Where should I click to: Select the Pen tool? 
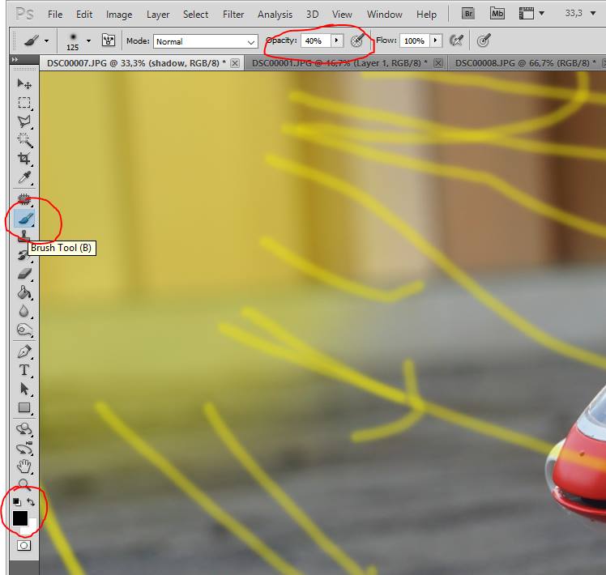[x=24, y=351]
